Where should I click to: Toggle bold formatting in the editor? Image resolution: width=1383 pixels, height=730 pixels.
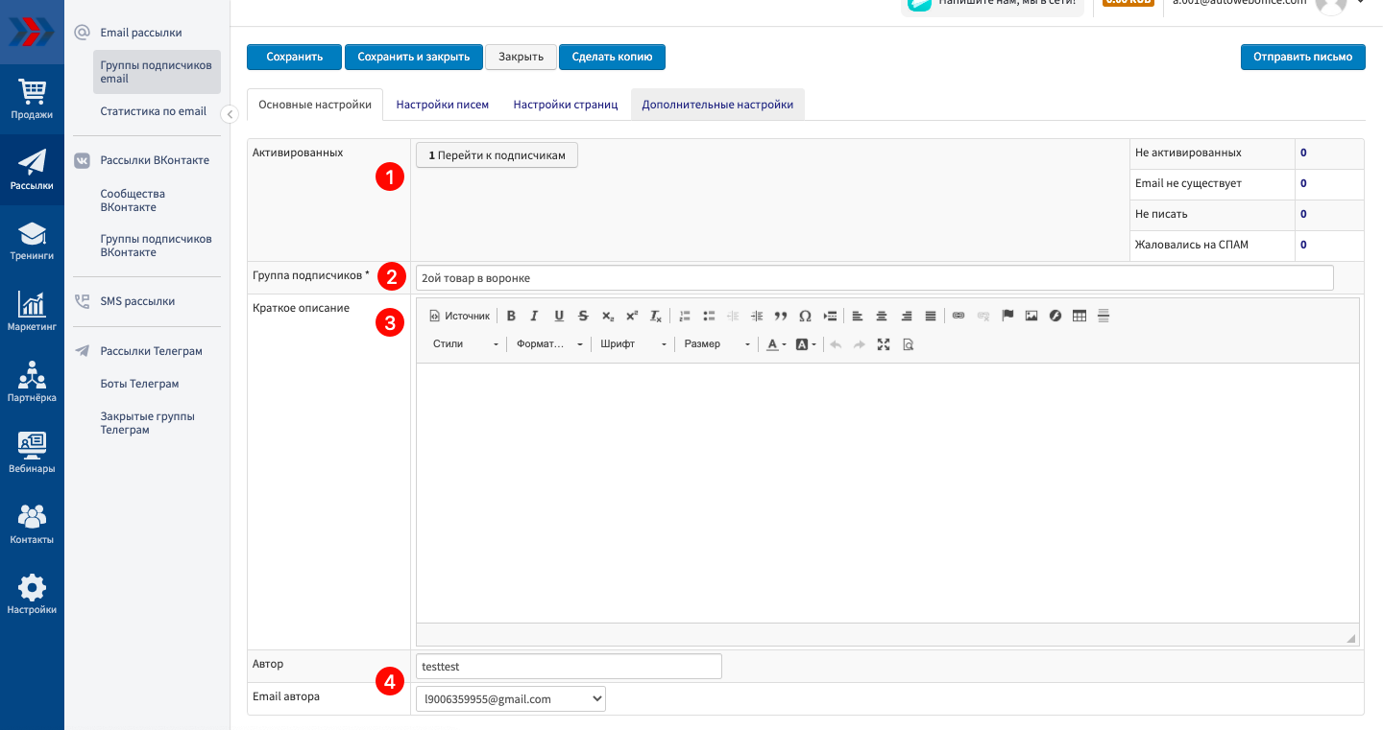coord(511,316)
